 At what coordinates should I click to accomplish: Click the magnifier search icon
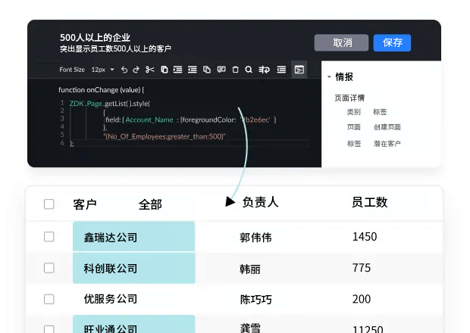tap(249, 70)
